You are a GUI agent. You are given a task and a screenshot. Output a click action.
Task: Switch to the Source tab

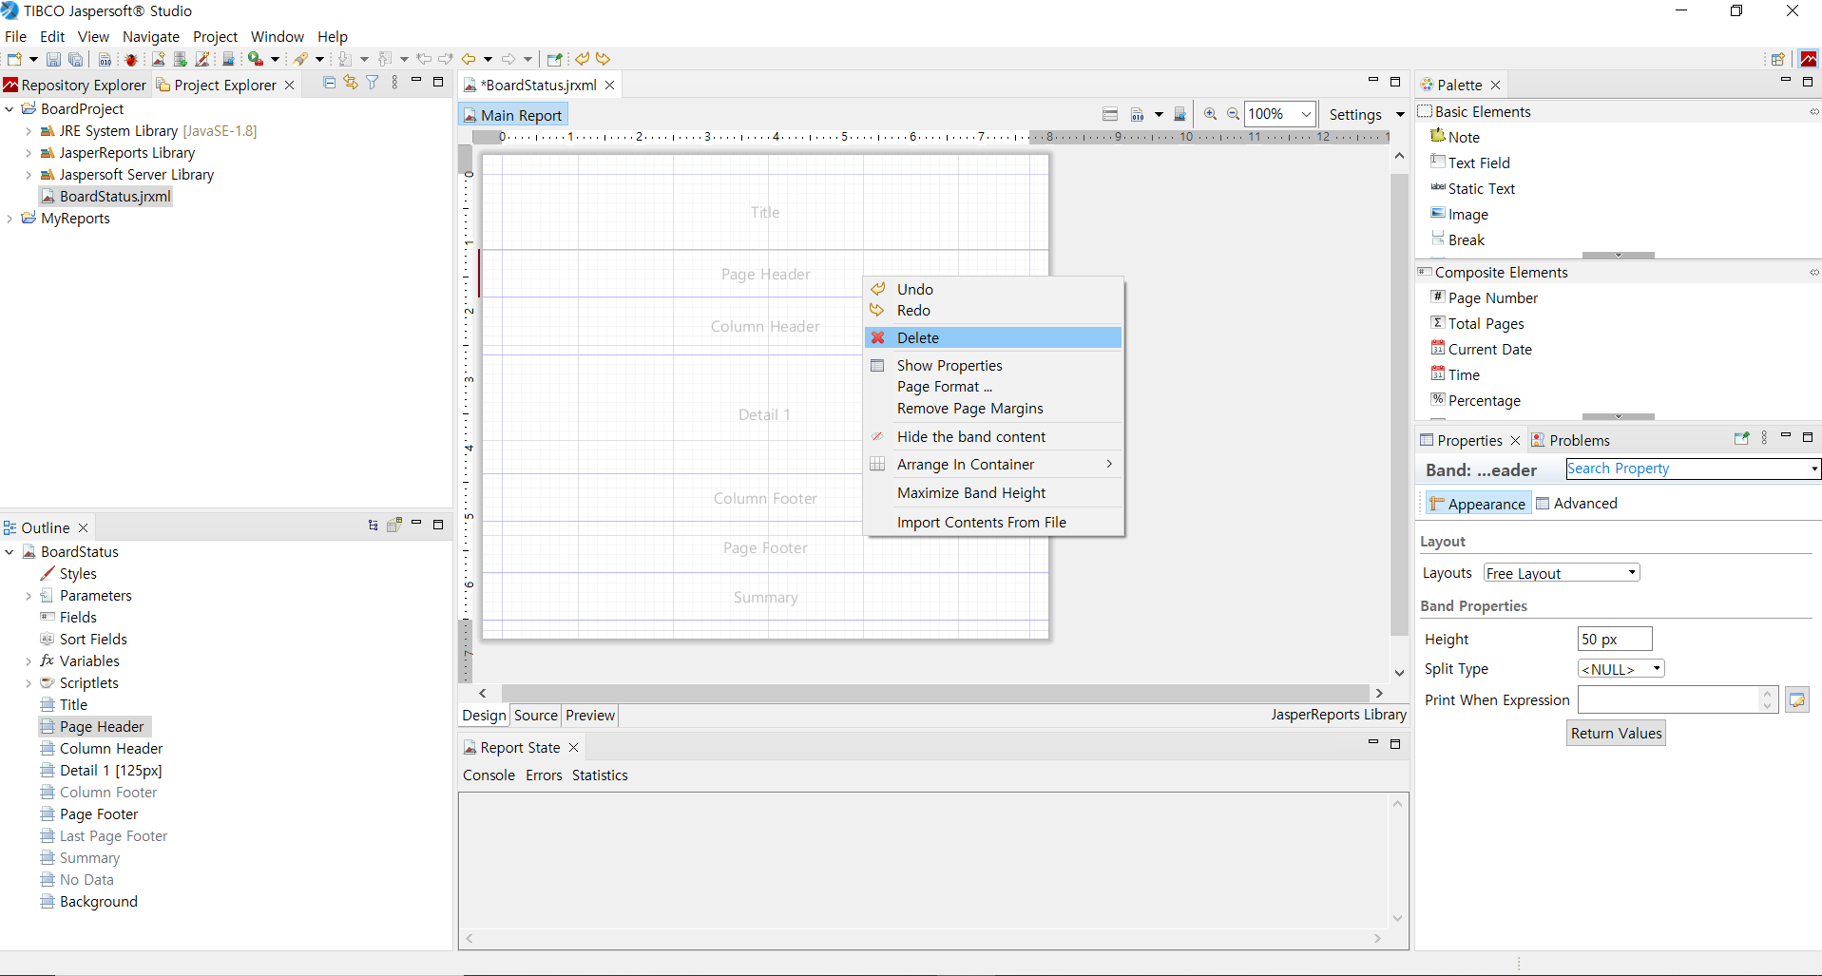coord(536,716)
